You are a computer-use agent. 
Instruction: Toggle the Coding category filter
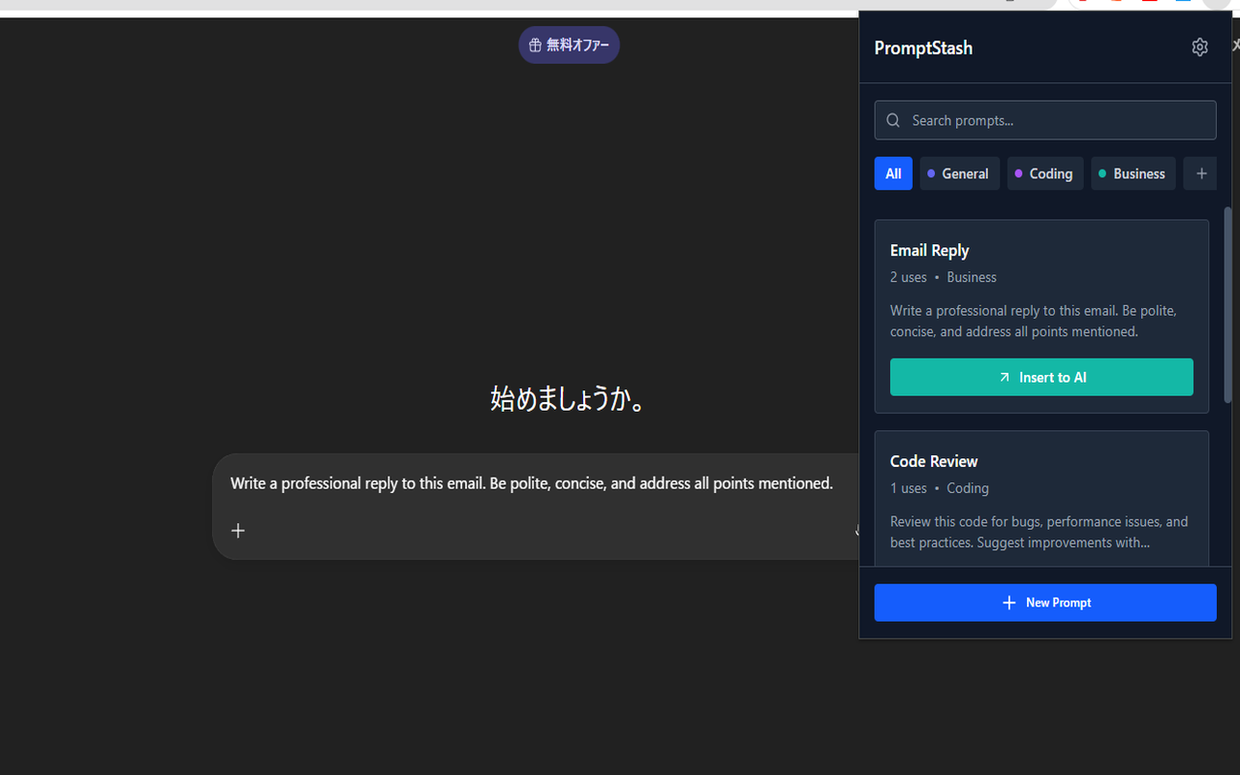click(x=1044, y=173)
